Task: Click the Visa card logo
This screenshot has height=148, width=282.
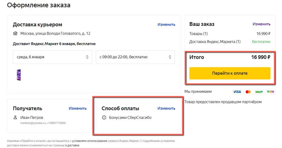Action: tap(237, 92)
